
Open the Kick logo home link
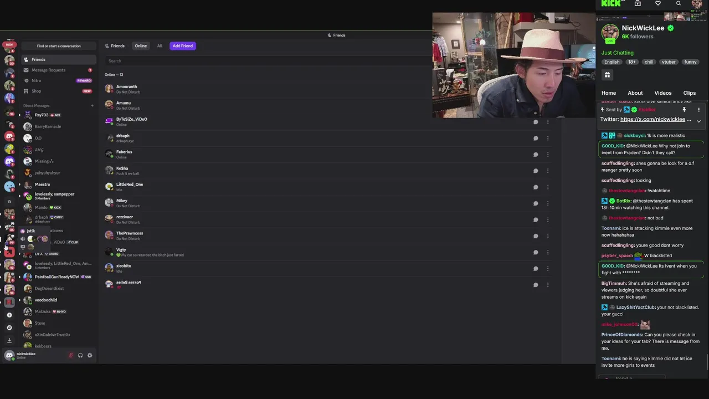[x=611, y=3]
